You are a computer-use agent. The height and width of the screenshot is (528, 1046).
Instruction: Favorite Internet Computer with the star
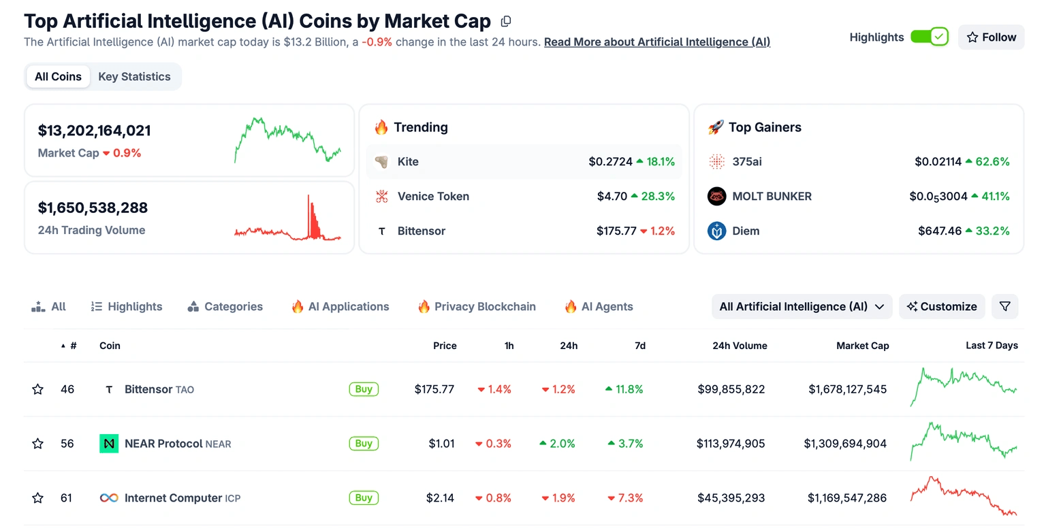coord(38,498)
